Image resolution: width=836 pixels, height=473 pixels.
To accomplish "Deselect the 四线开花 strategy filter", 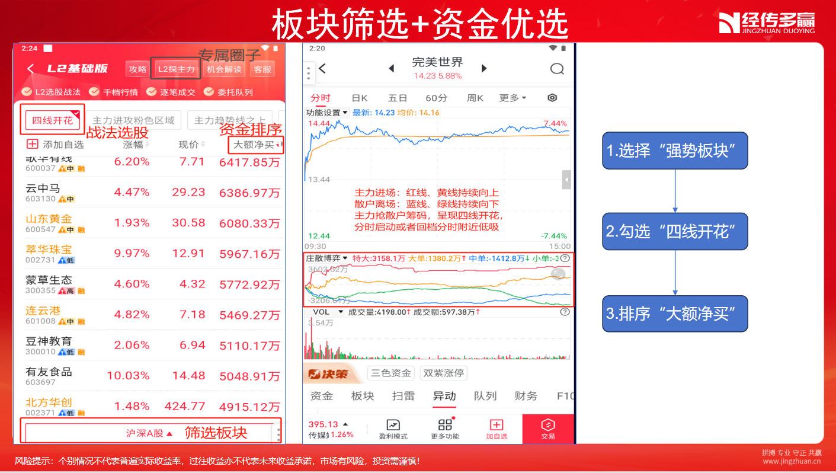I will click(53, 120).
